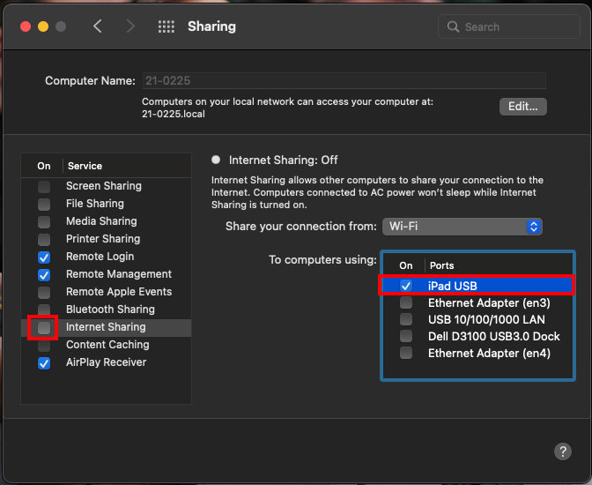This screenshot has height=485, width=592.
Task: Click the Computer Name text field
Action: [x=344, y=80]
